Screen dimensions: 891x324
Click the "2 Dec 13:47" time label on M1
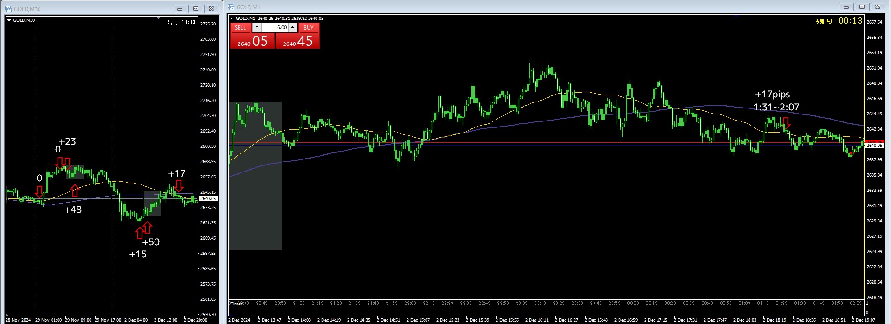tap(270, 320)
